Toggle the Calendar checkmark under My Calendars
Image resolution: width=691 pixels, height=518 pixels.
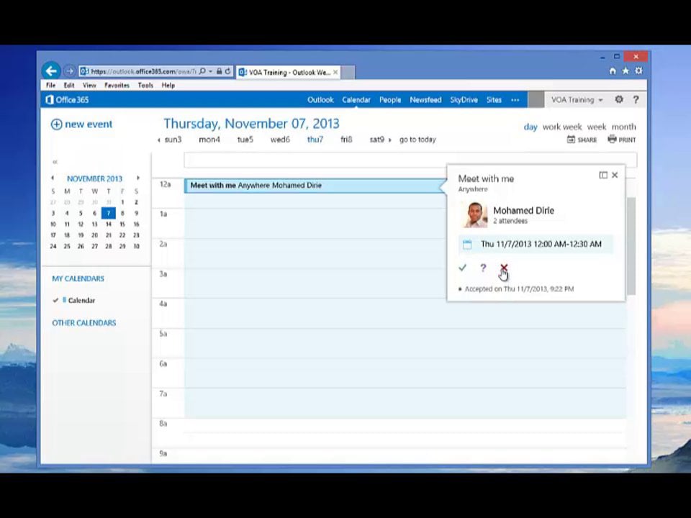tap(55, 301)
